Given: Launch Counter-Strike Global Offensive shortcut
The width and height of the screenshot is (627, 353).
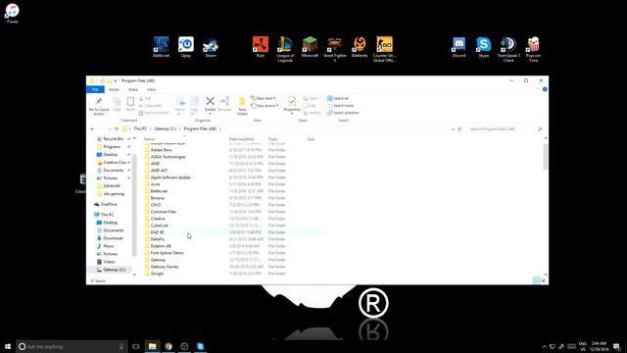Looking at the screenshot, I should coord(384,49).
